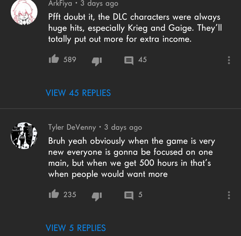The height and width of the screenshot is (236, 241).
Task: Open three-dot menu for ArkFiya's comment
Action: click(229, 60)
